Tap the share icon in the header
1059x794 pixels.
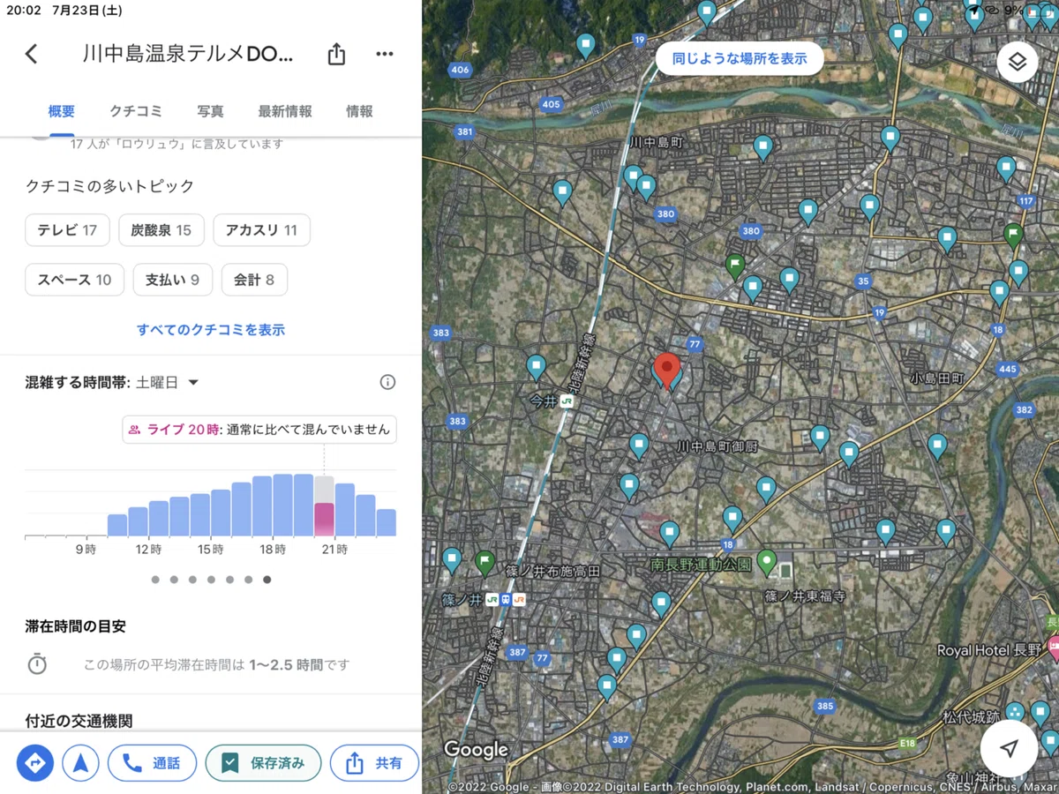click(336, 54)
